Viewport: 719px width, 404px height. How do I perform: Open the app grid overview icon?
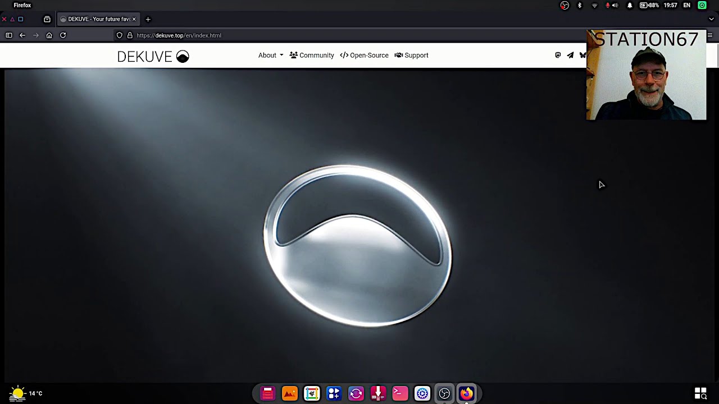pyautogui.click(x=700, y=393)
